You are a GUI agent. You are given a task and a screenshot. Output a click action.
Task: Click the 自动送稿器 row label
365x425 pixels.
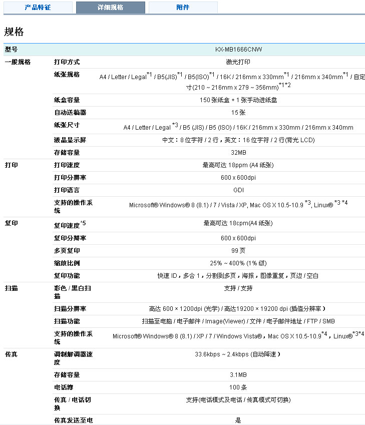(x=70, y=112)
